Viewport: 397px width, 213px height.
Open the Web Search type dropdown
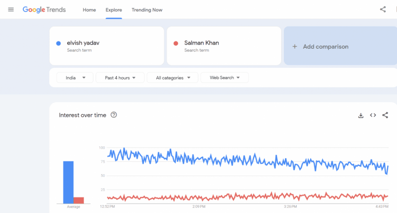coord(225,78)
